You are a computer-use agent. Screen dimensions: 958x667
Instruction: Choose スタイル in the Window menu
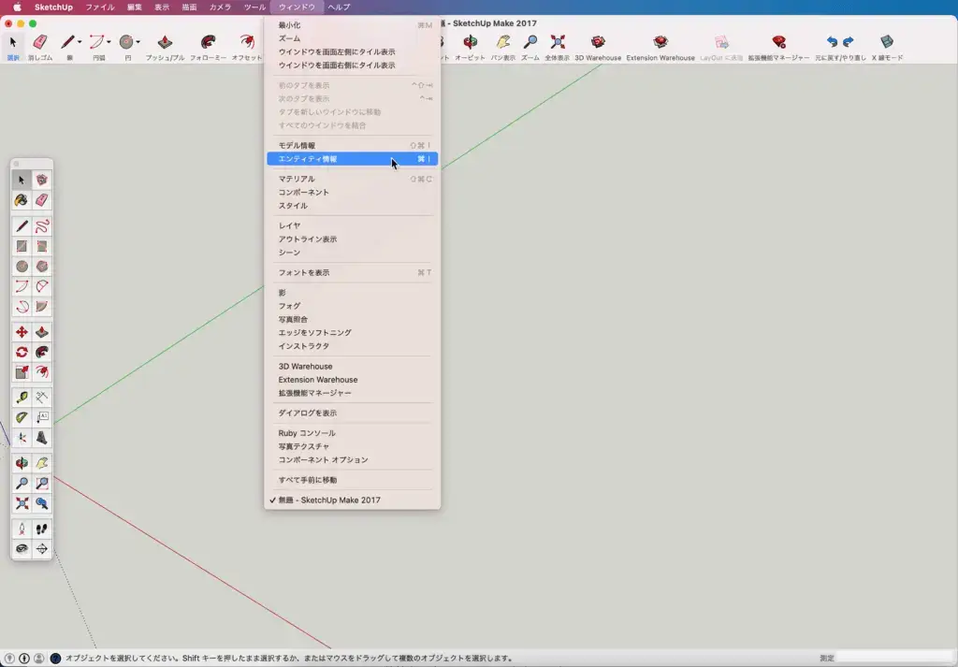[353, 206]
